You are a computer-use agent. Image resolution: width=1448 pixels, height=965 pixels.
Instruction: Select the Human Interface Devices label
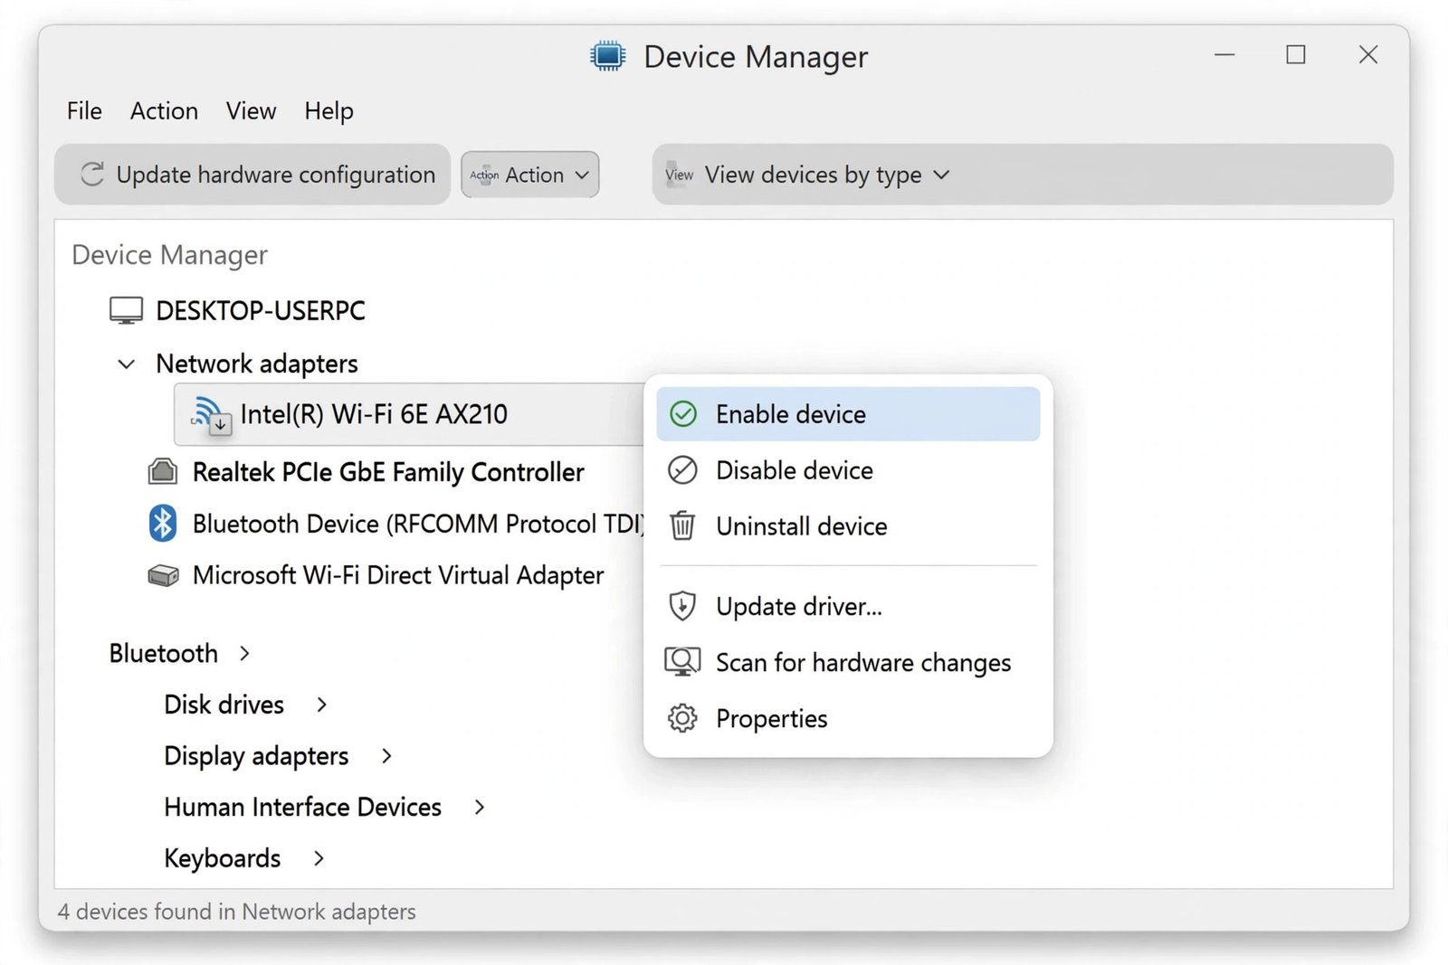pyautogui.click(x=303, y=807)
